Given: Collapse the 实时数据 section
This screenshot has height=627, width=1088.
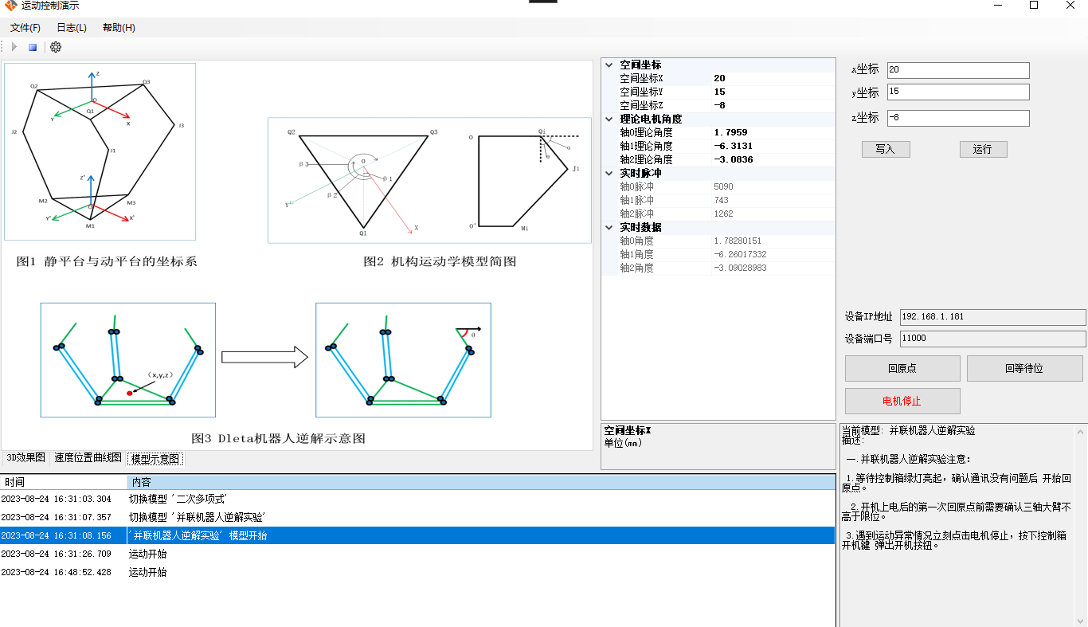Looking at the screenshot, I should (x=609, y=228).
